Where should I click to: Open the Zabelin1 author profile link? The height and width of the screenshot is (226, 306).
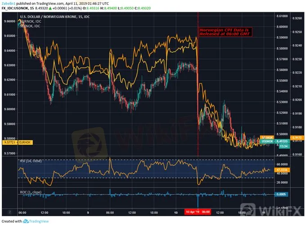pyautogui.click(x=9, y=3)
